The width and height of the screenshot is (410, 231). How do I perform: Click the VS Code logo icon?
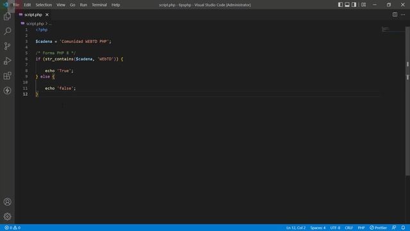6,4
